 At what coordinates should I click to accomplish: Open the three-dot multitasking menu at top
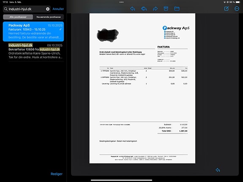pyautogui.click(x=122, y=2)
